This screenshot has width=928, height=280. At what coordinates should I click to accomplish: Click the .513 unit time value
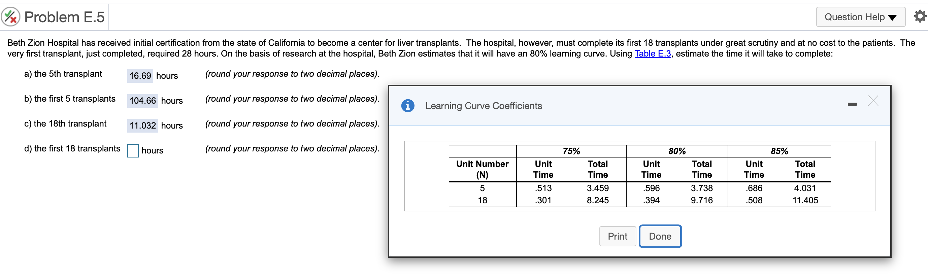543,188
